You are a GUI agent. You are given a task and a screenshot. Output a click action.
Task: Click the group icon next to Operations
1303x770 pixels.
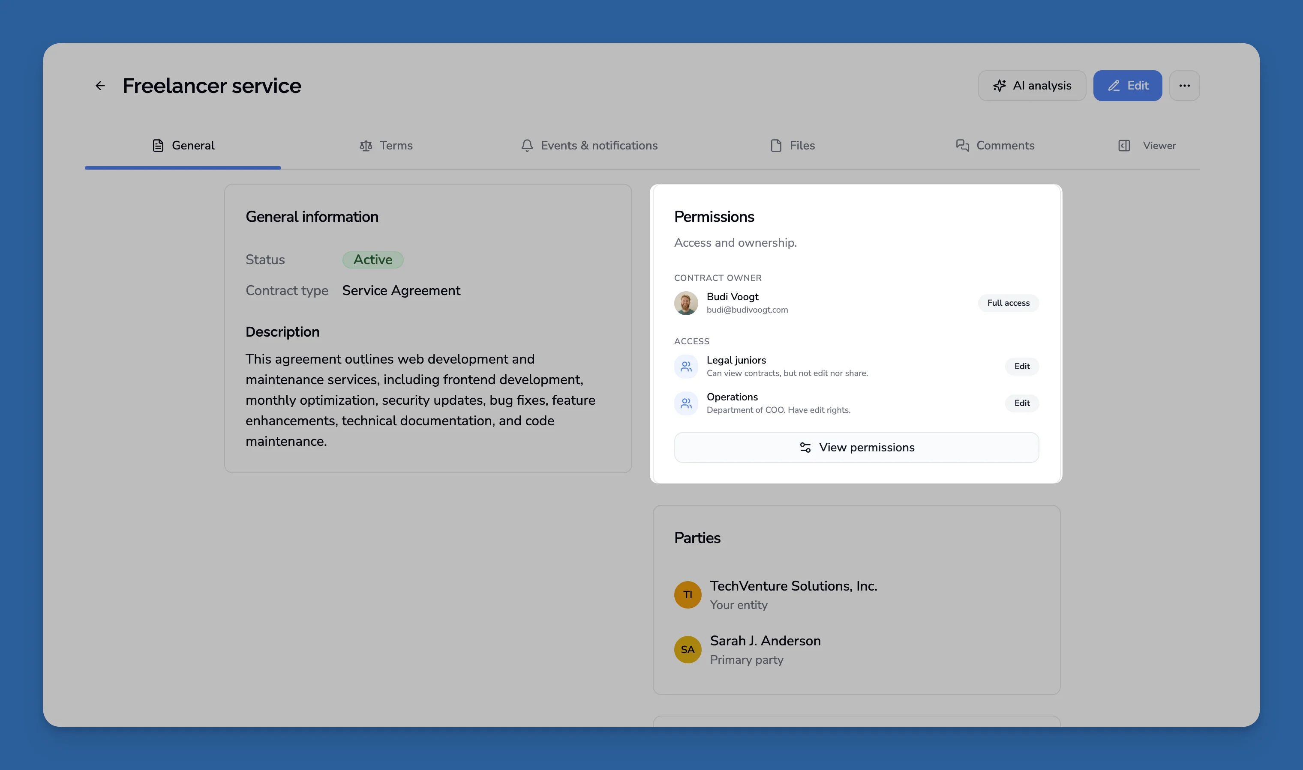(x=686, y=403)
